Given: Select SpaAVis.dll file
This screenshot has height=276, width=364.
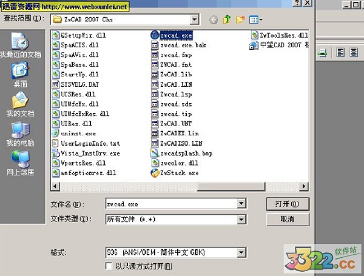Looking at the screenshot, I should [75, 55].
